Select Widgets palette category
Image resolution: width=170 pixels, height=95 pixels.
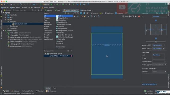click(x=47, y=18)
